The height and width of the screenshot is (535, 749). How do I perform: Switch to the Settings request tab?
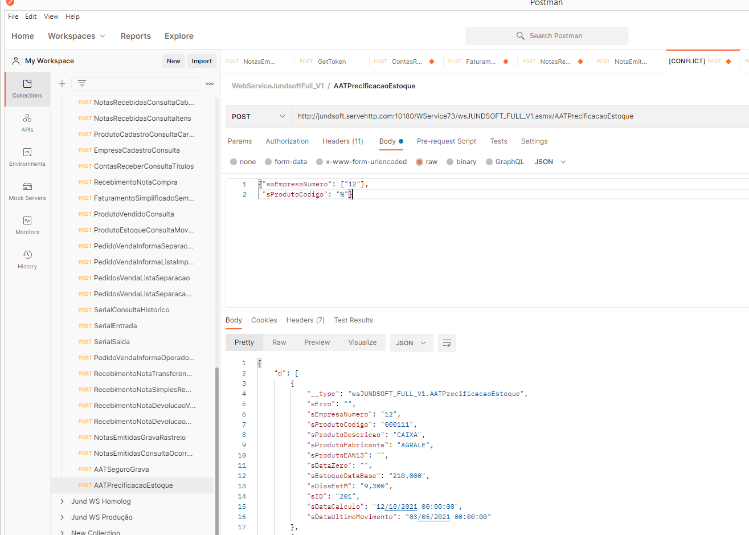[x=534, y=141]
